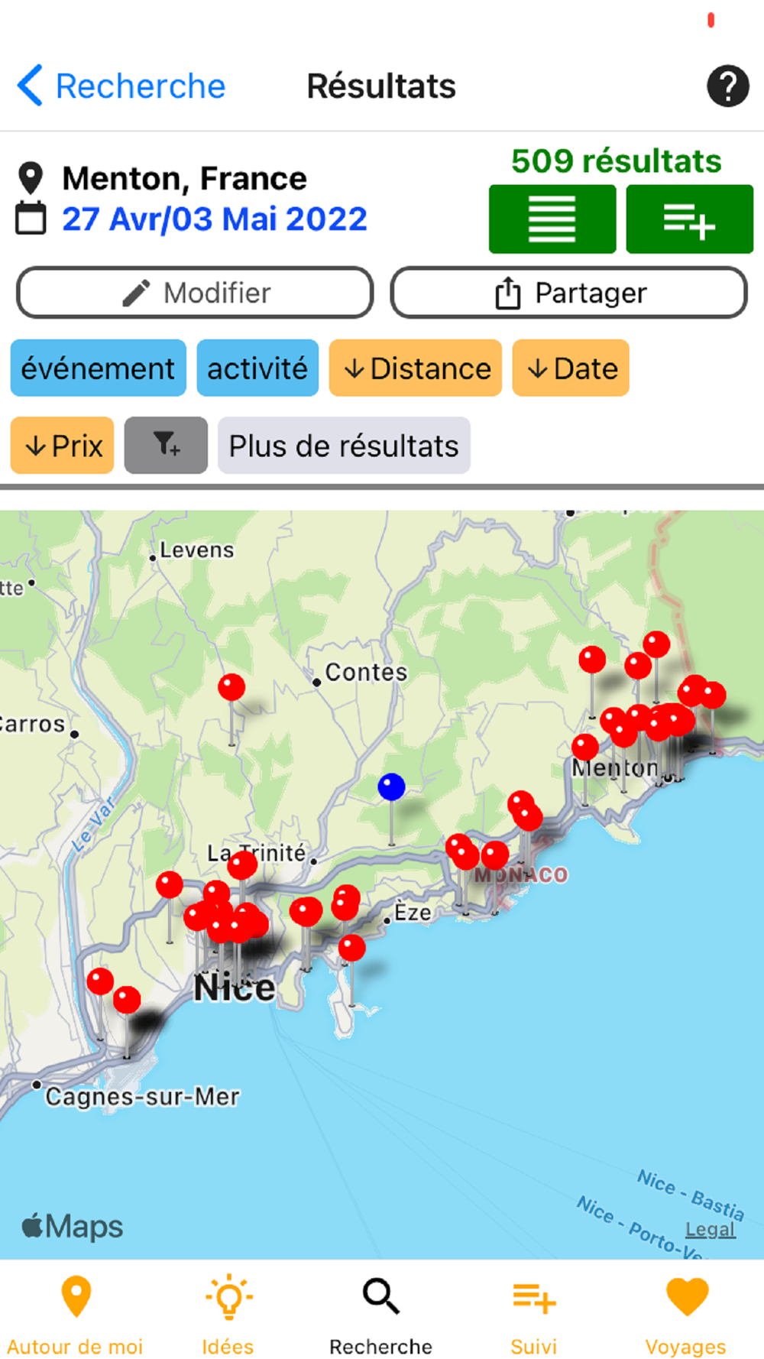Open Autour de moi tab
This screenshot has height=1359, width=764.
tap(76, 1315)
